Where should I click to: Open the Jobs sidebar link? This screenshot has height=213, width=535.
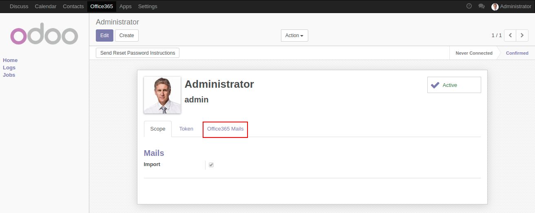9,75
